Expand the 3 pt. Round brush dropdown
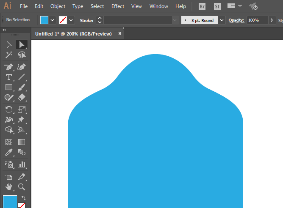283x208 pixels. pyautogui.click(x=222, y=20)
